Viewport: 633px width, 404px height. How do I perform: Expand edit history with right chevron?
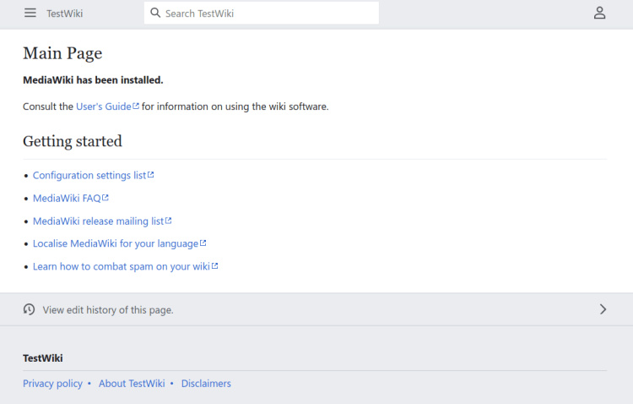pyautogui.click(x=603, y=309)
